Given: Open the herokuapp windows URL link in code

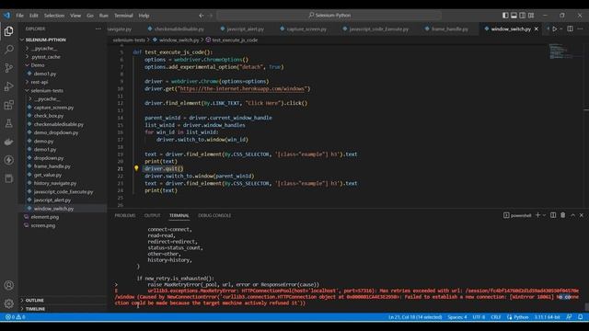Looking at the screenshot, I should tap(242, 89).
